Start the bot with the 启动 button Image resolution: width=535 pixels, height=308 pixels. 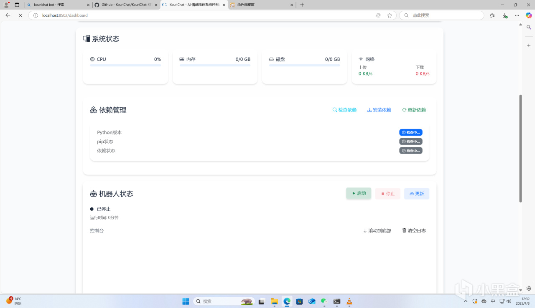click(359, 193)
